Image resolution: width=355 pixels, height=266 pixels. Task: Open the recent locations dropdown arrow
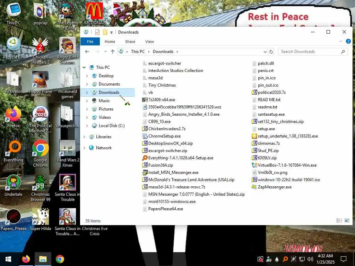tap(105, 52)
